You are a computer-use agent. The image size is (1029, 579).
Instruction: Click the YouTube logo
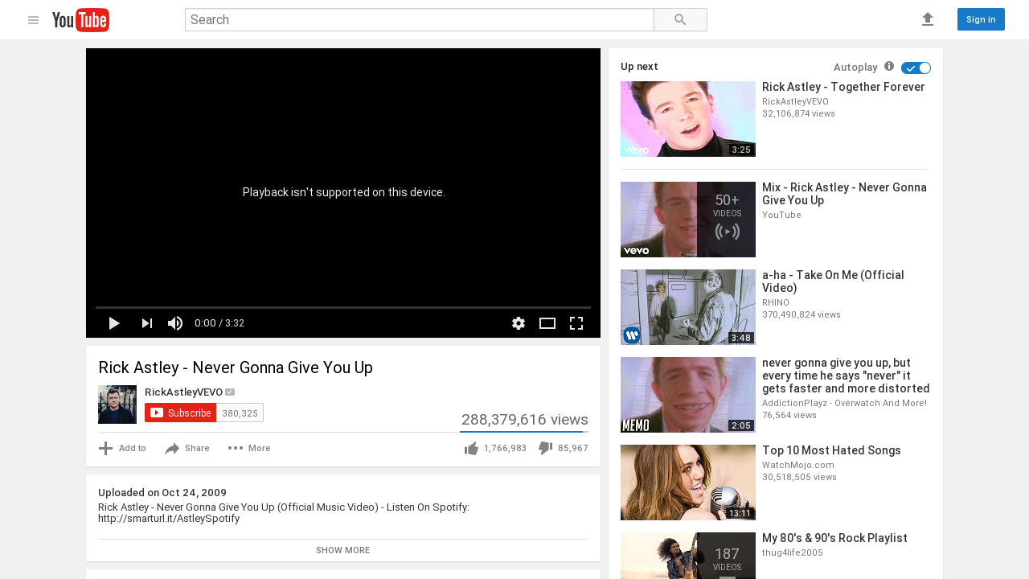[80, 20]
